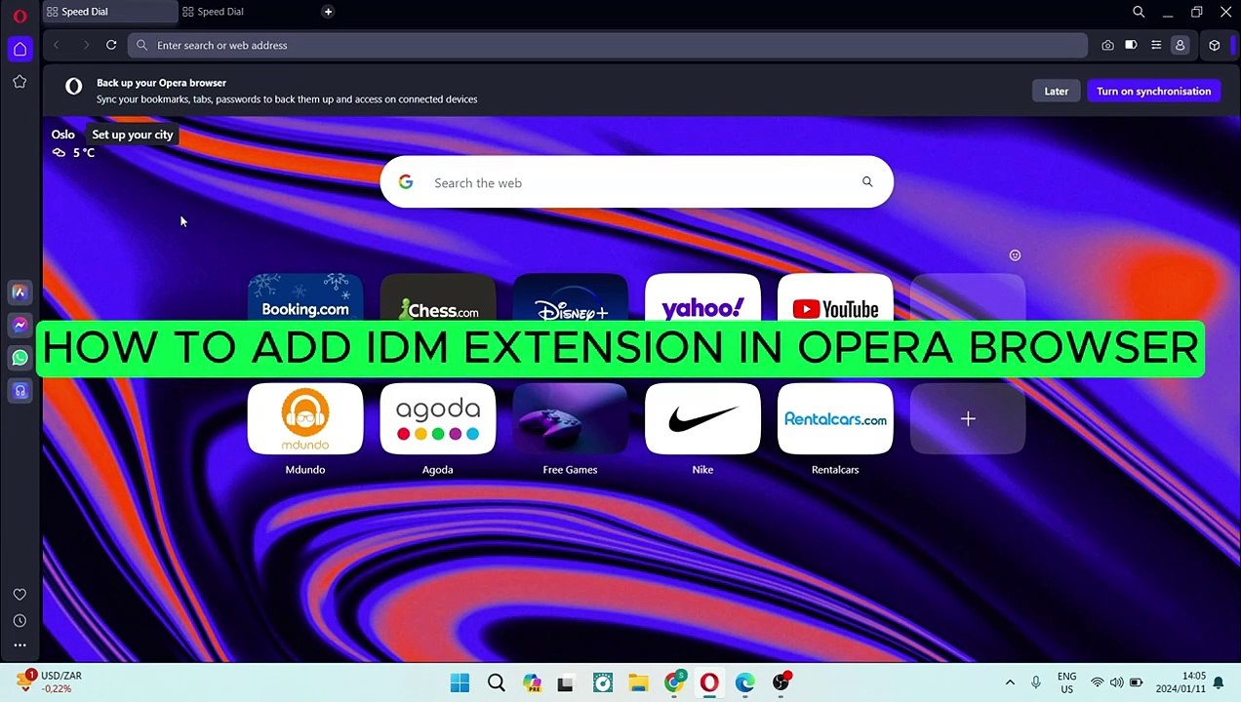Switch to the first Speed Dial tab
Image resolution: width=1241 pixels, height=702 pixels.
pos(109,12)
